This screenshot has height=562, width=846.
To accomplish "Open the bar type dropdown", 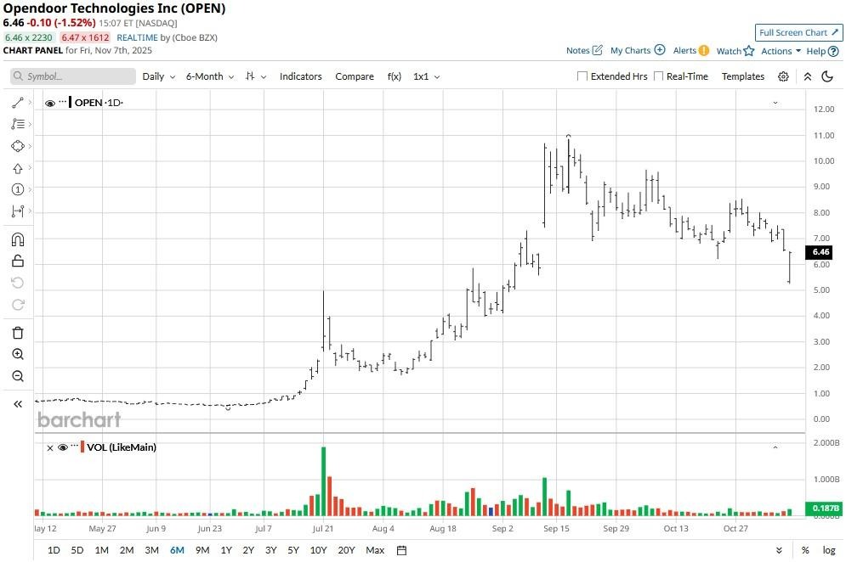I will (256, 76).
